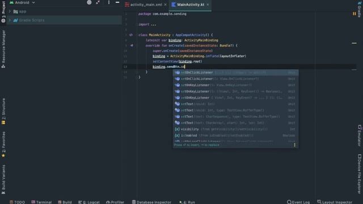
Task: Close the activity_main.xml tab
Action: pyautogui.click(x=165, y=5)
